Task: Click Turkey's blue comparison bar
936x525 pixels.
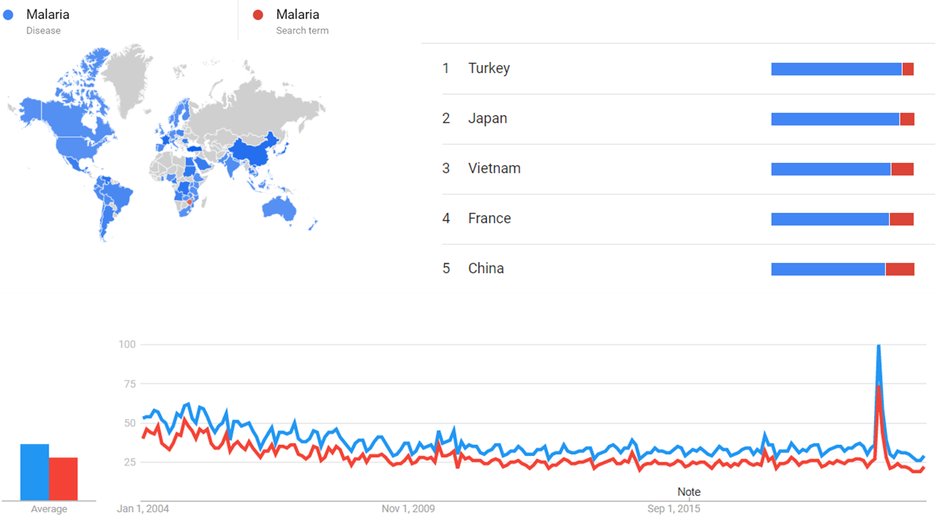Action: click(x=836, y=69)
